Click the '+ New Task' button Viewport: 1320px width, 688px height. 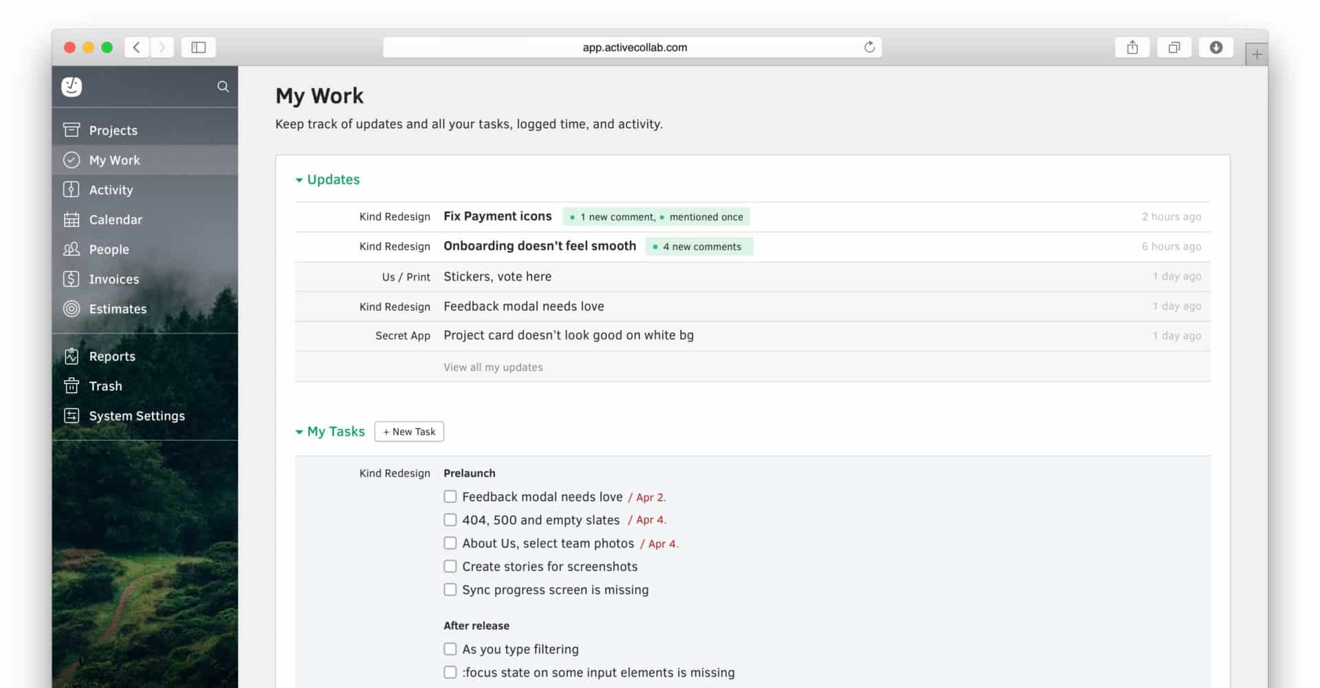(409, 431)
